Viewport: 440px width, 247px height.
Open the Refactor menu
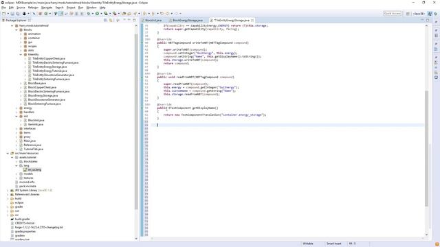pos(33,8)
